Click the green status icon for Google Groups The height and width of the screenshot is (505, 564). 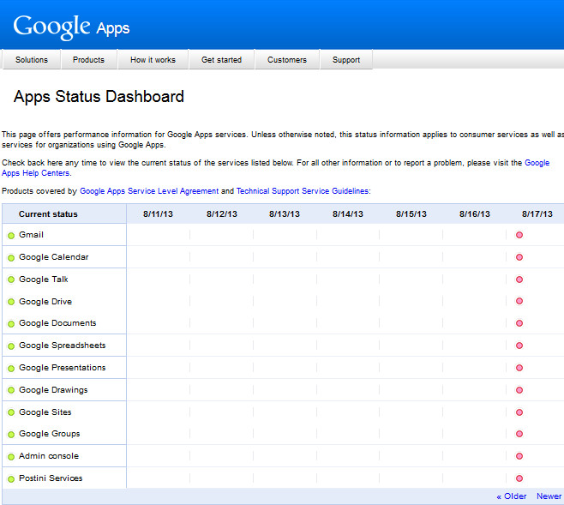tap(11, 435)
